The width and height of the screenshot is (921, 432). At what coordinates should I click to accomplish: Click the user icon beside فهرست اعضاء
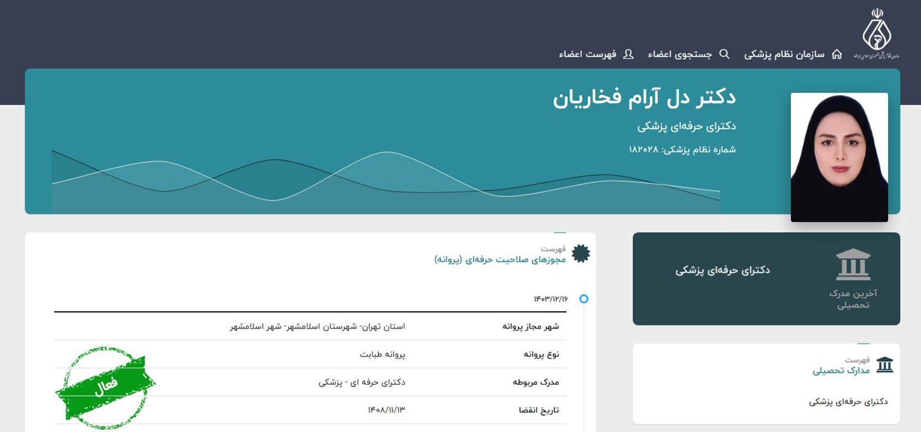628,54
